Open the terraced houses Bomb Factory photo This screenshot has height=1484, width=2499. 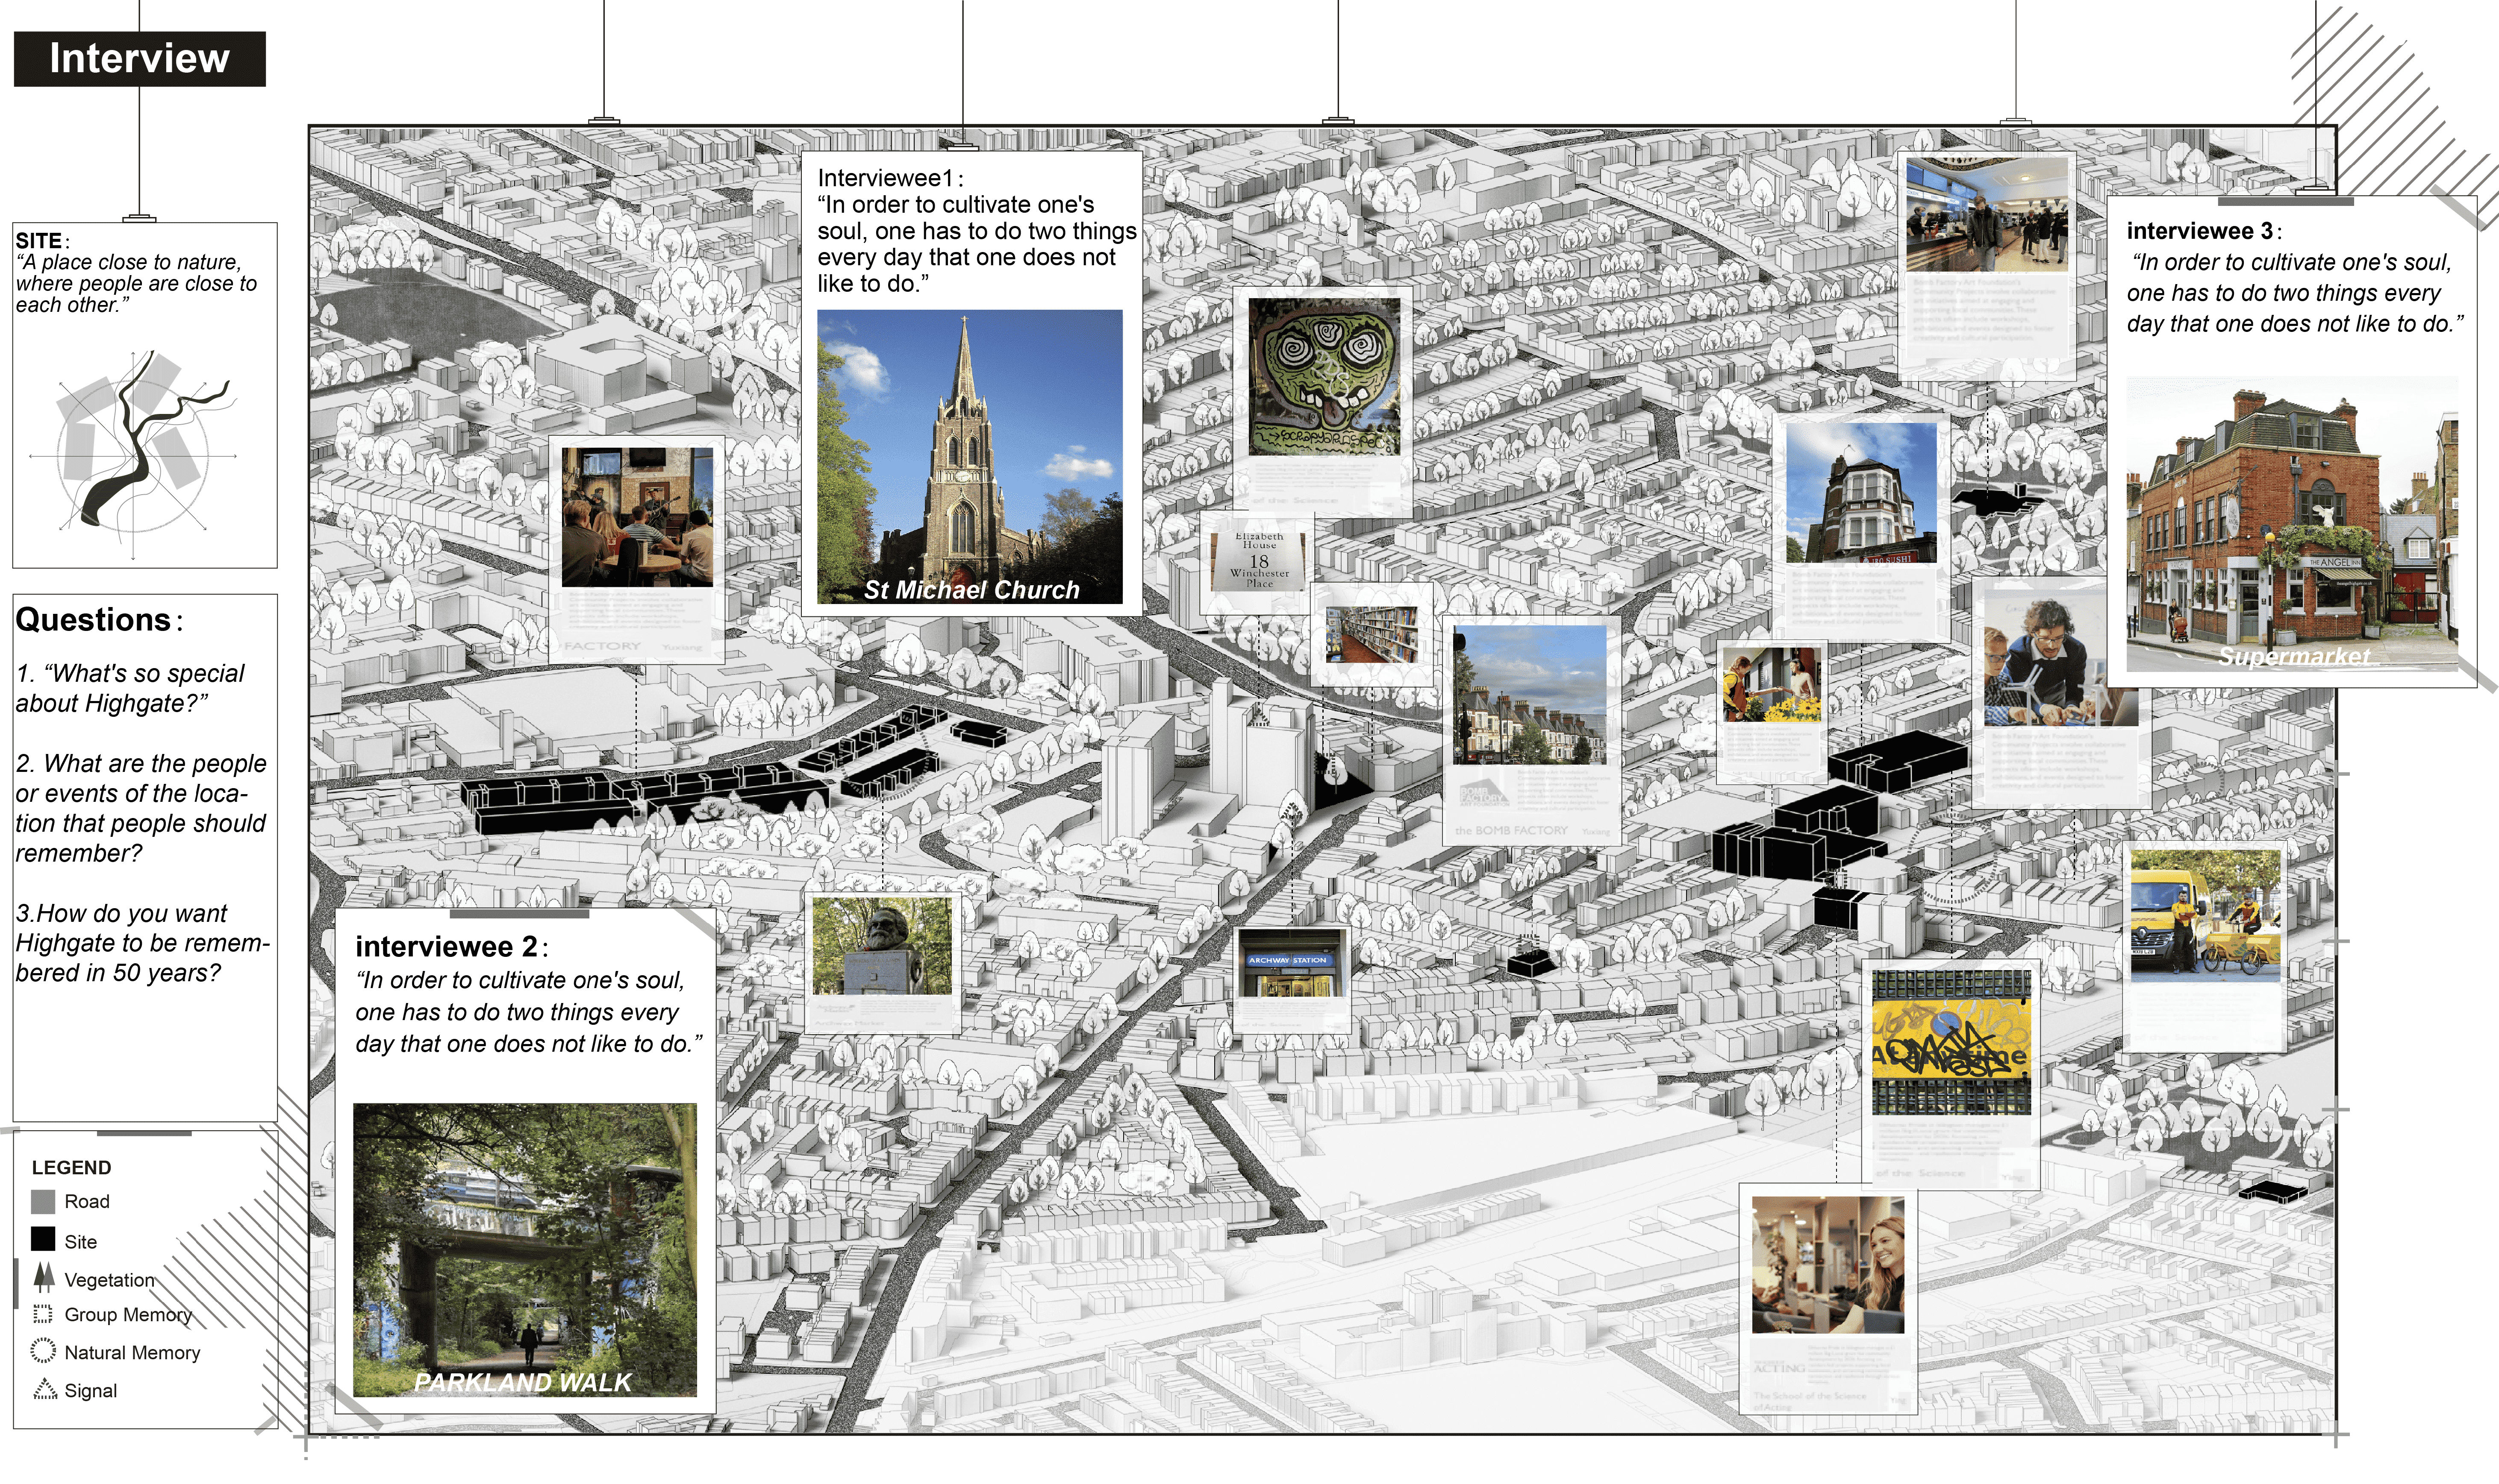tap(1530, 696)
